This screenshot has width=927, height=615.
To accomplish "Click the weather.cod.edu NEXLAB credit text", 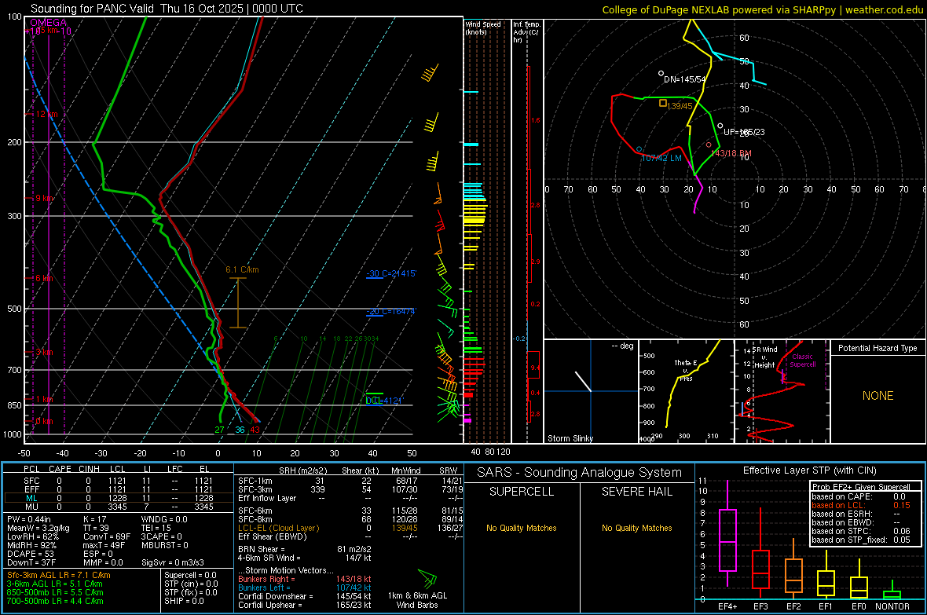I will (x=762, y=9).
